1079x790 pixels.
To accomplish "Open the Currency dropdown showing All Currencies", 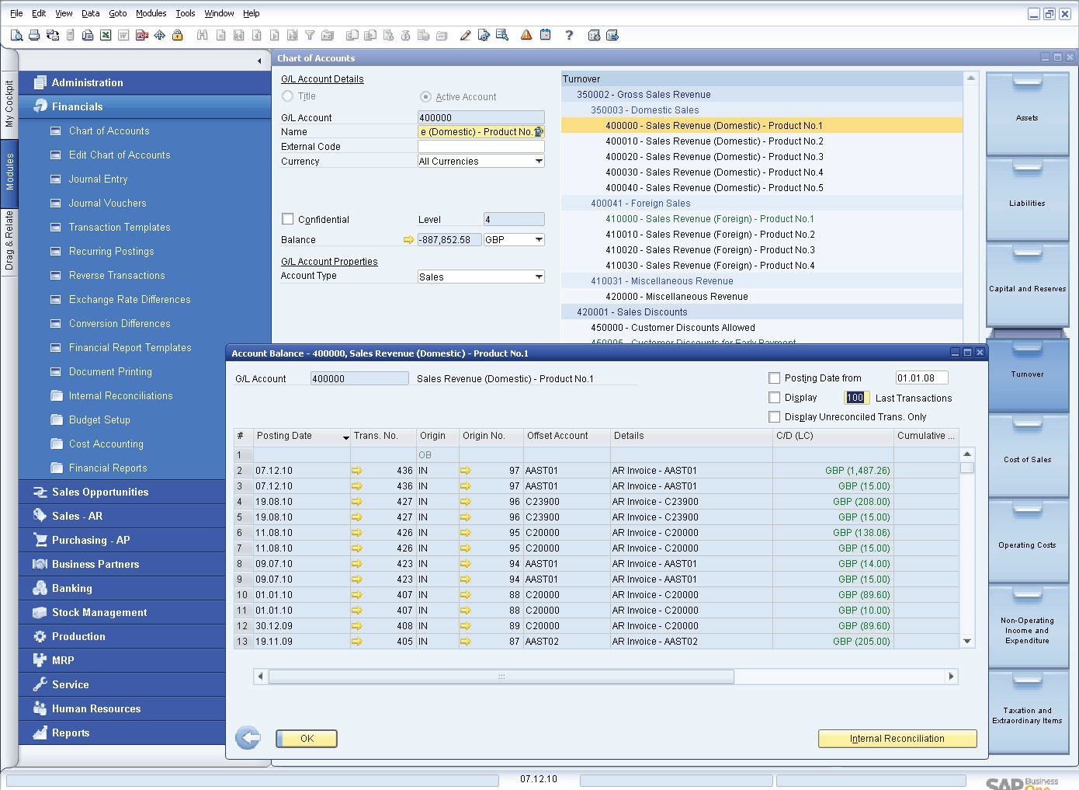I will click(539, 161).
